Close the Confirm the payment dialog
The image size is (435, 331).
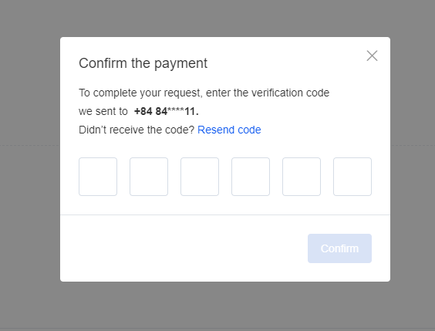(372, 56)
